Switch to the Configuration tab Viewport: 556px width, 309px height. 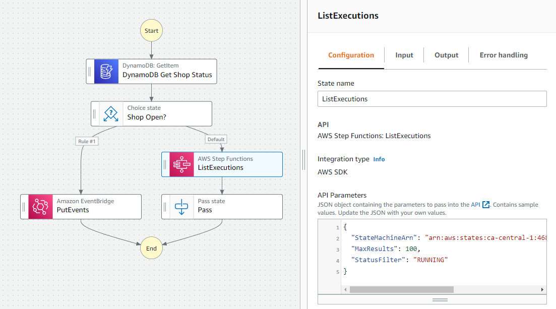pyautogui.click(x=351, y=55)
